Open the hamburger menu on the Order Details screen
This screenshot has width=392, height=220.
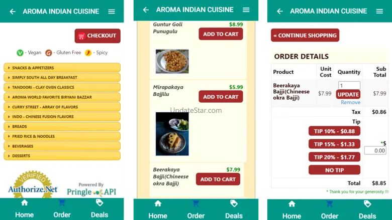click(379, 11)
